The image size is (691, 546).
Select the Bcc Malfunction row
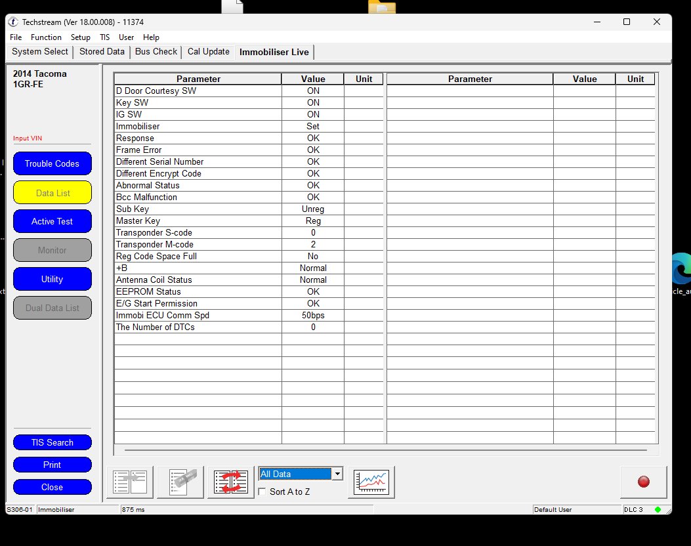click(249, 197)
